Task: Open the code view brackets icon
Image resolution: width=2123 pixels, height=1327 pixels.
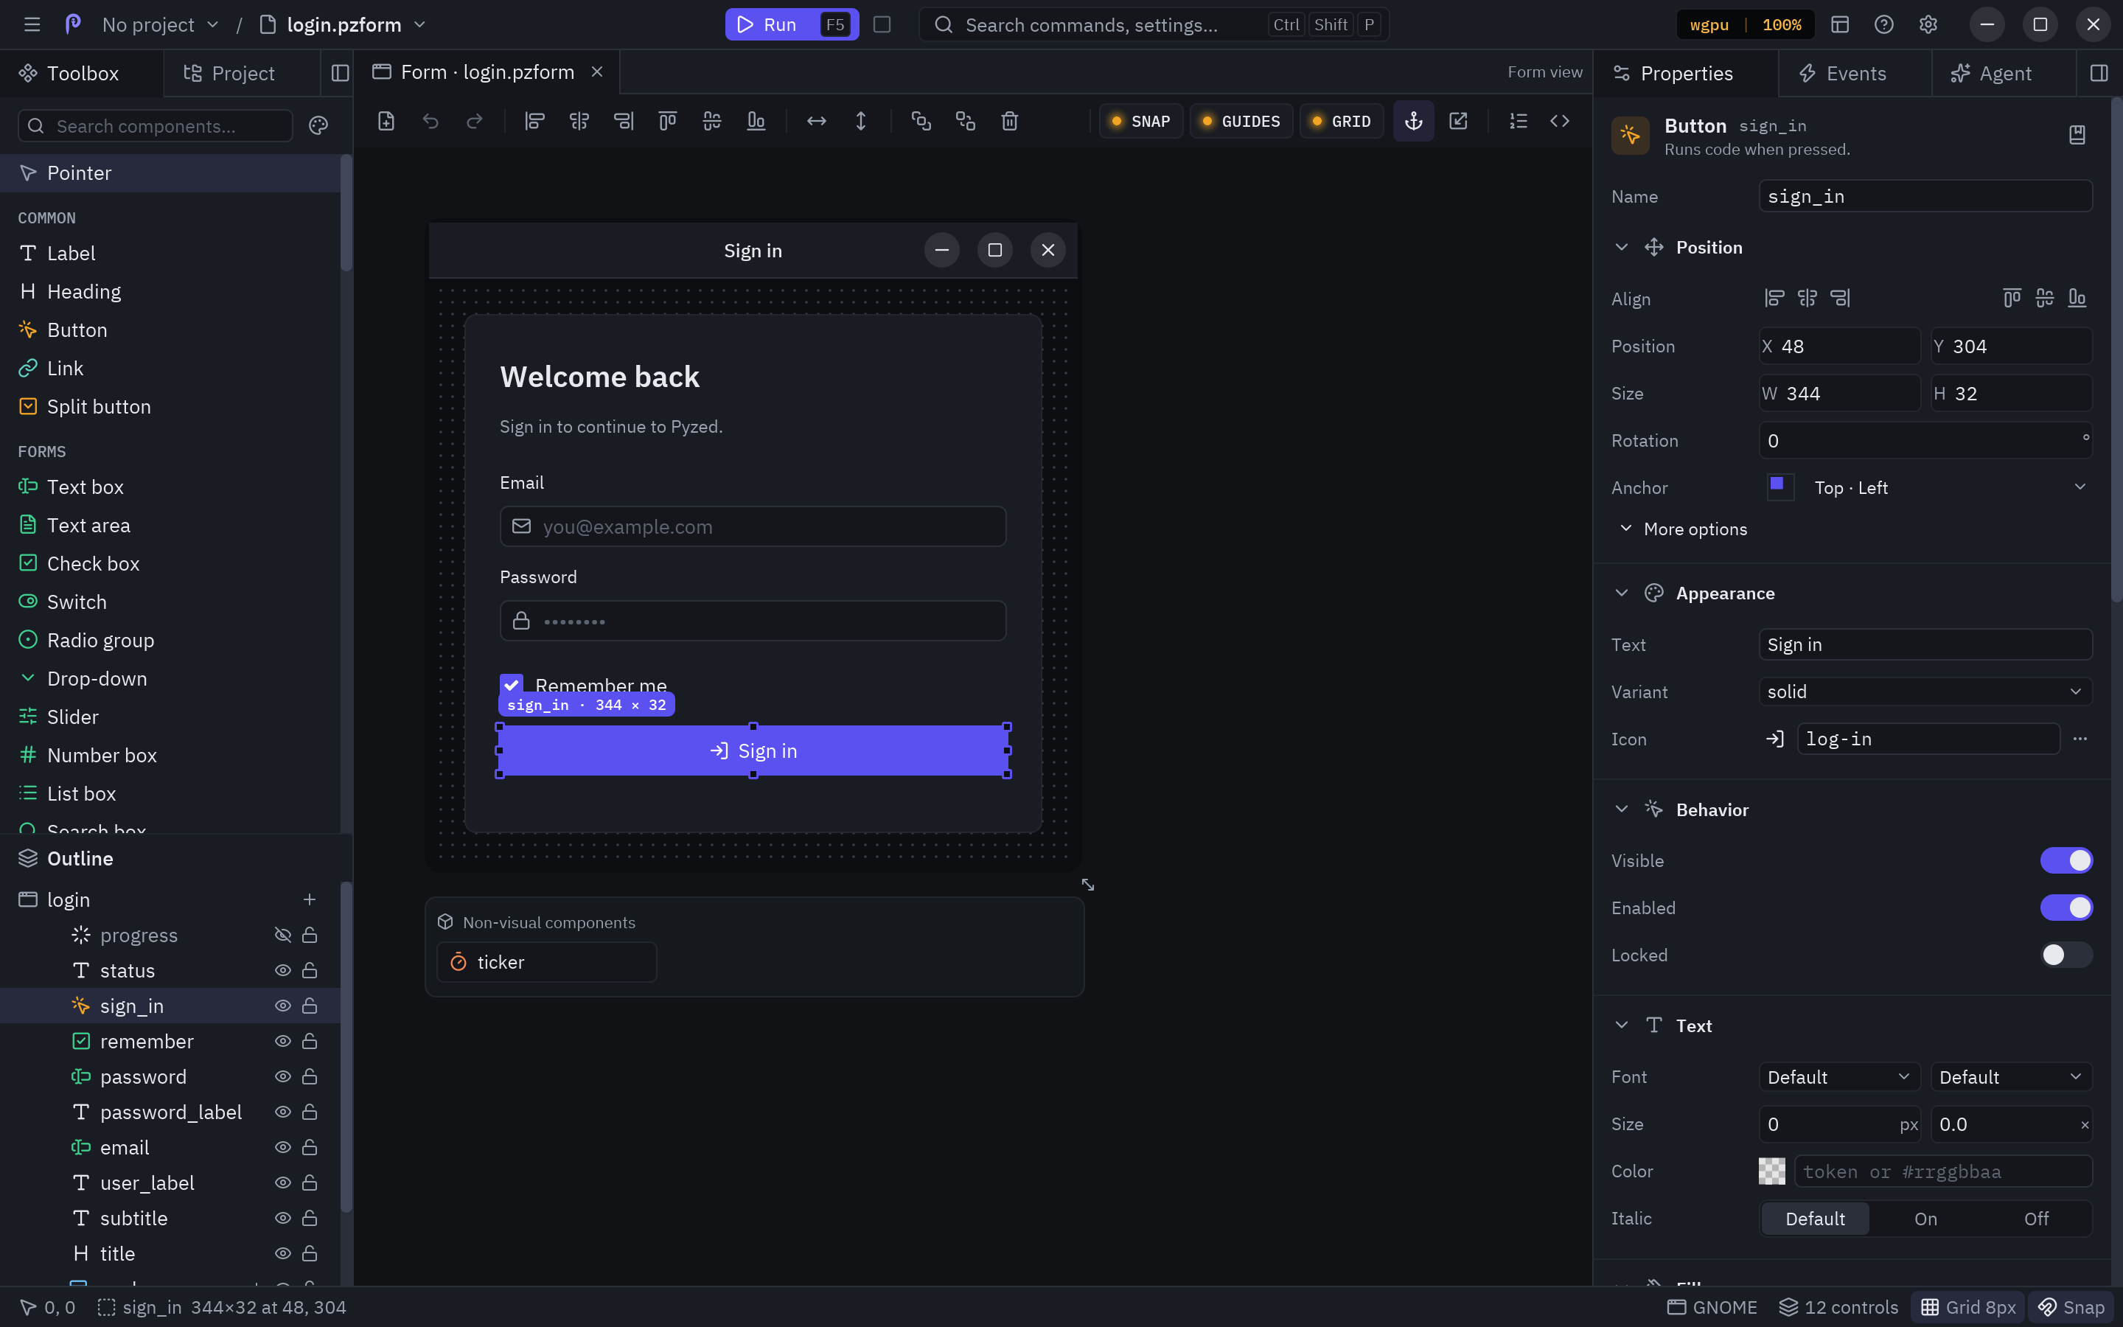Action: [1559, 121]
